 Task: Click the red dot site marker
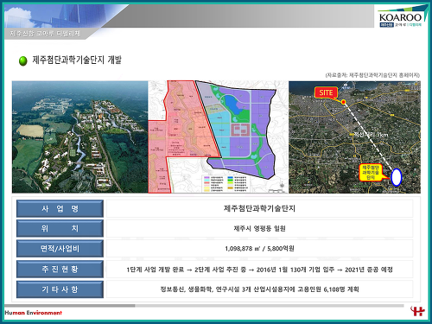343,102
